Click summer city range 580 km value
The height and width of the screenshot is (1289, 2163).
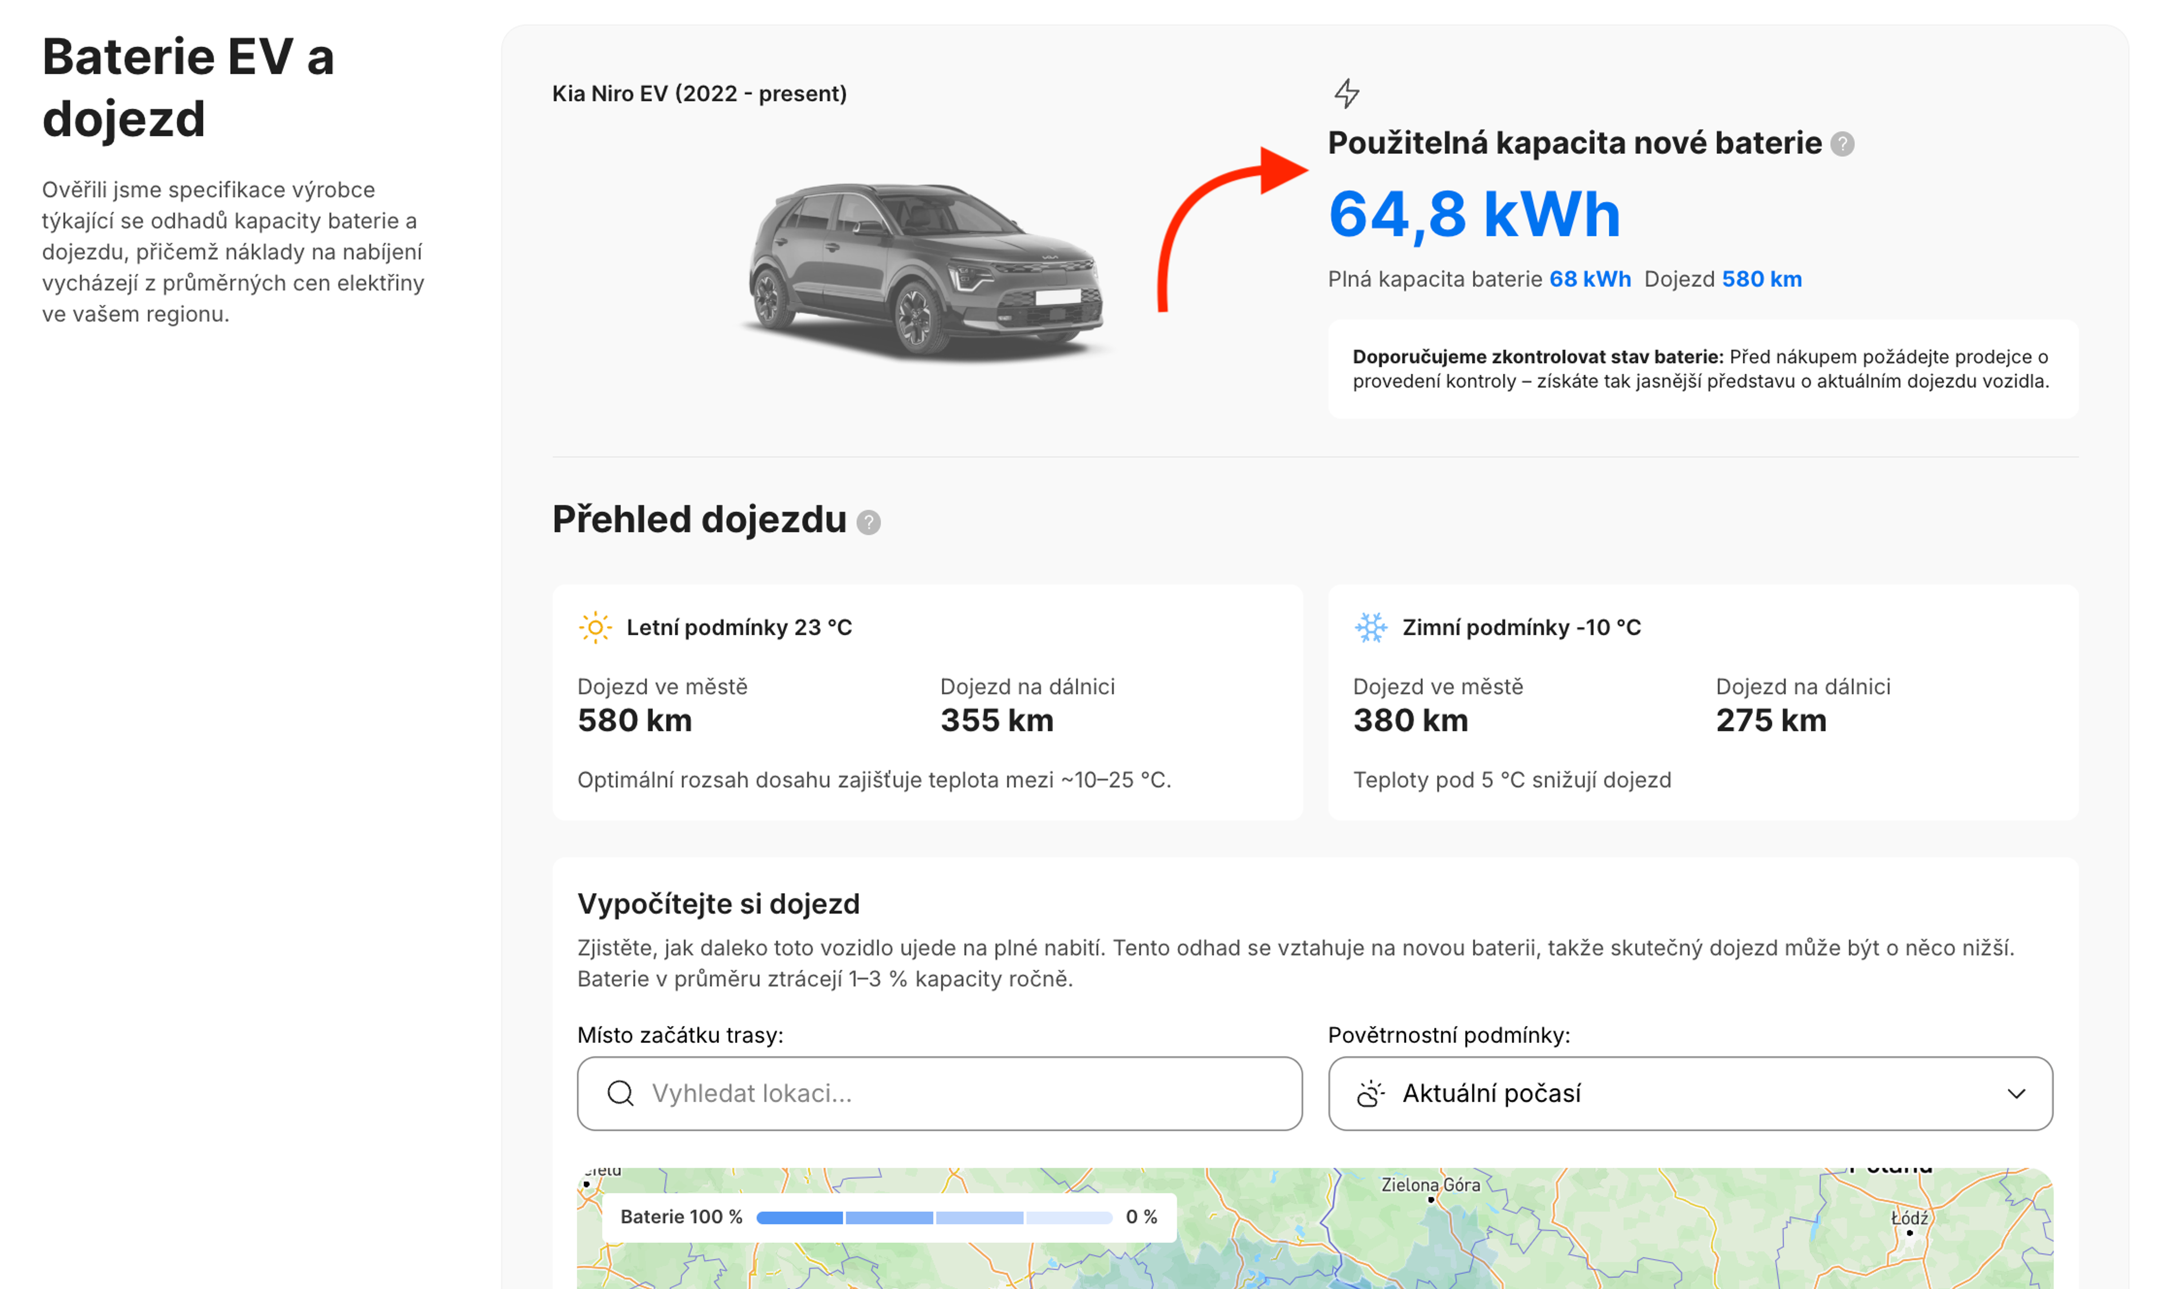[634, 720]
